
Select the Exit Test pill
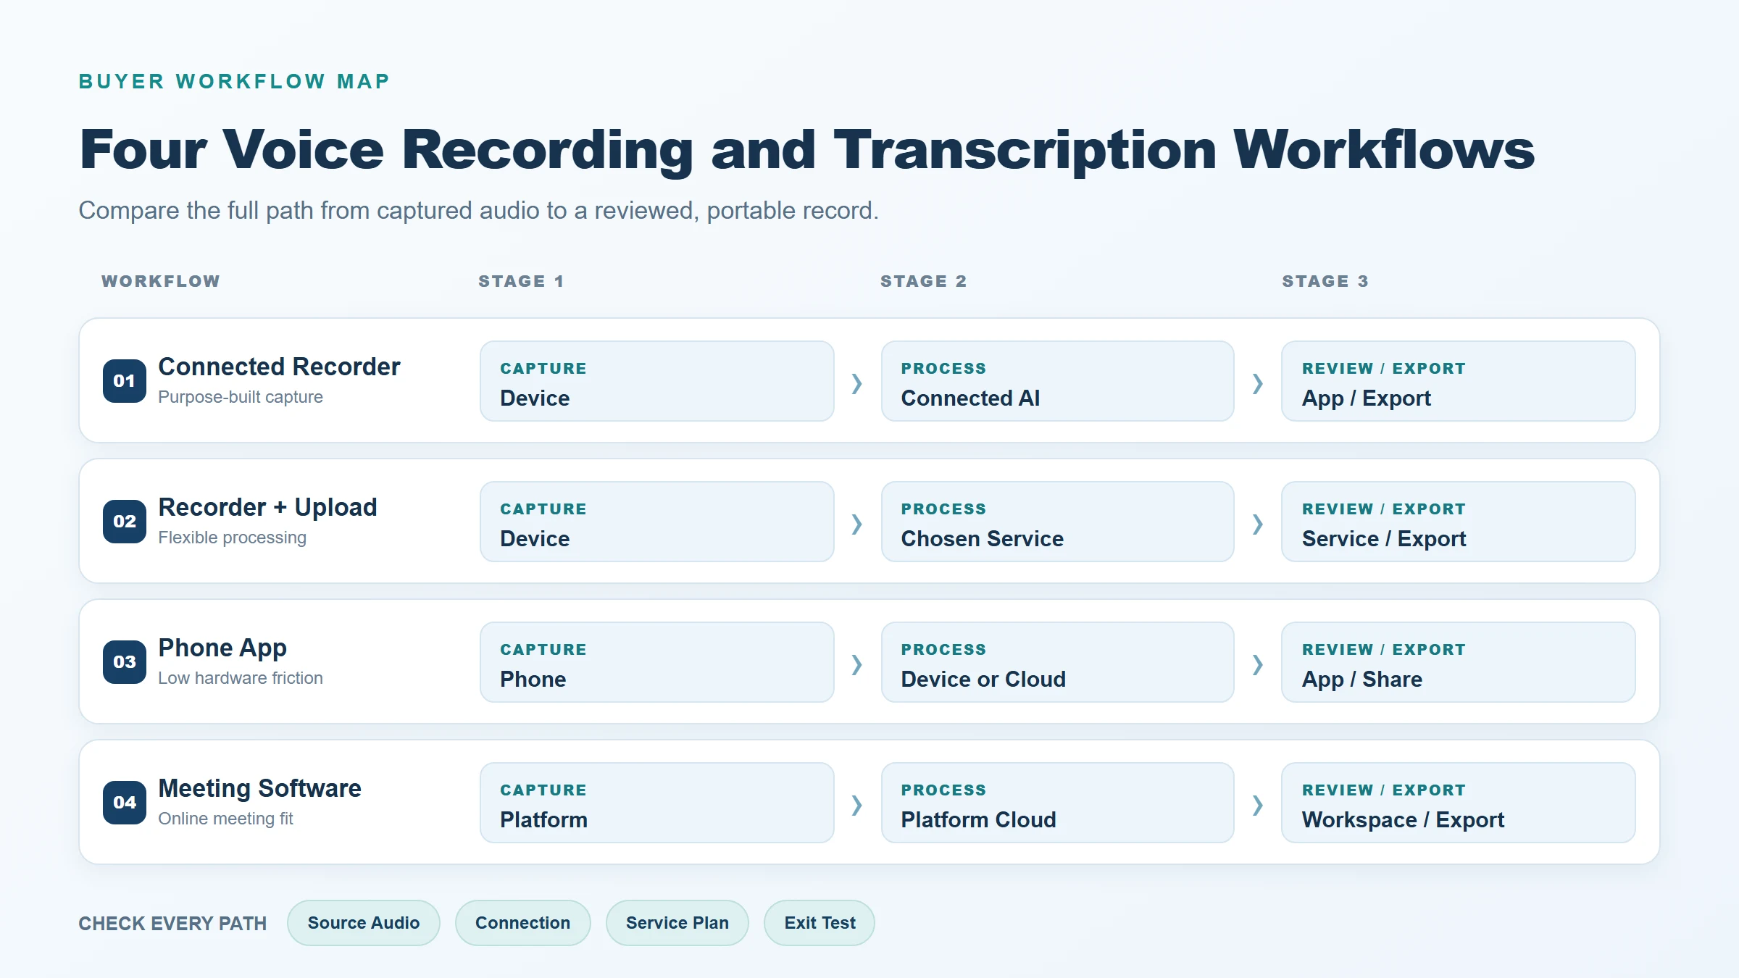820,923
